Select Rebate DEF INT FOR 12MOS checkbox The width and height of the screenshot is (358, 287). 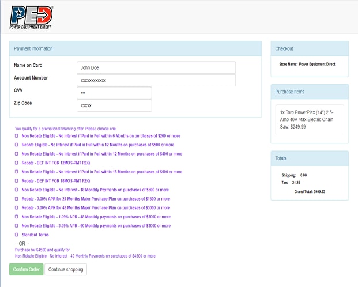click(17, 163)
